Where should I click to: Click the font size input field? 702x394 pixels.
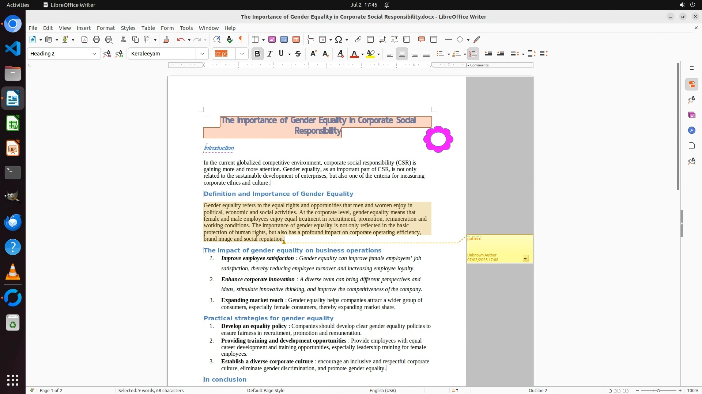(224, 54)
